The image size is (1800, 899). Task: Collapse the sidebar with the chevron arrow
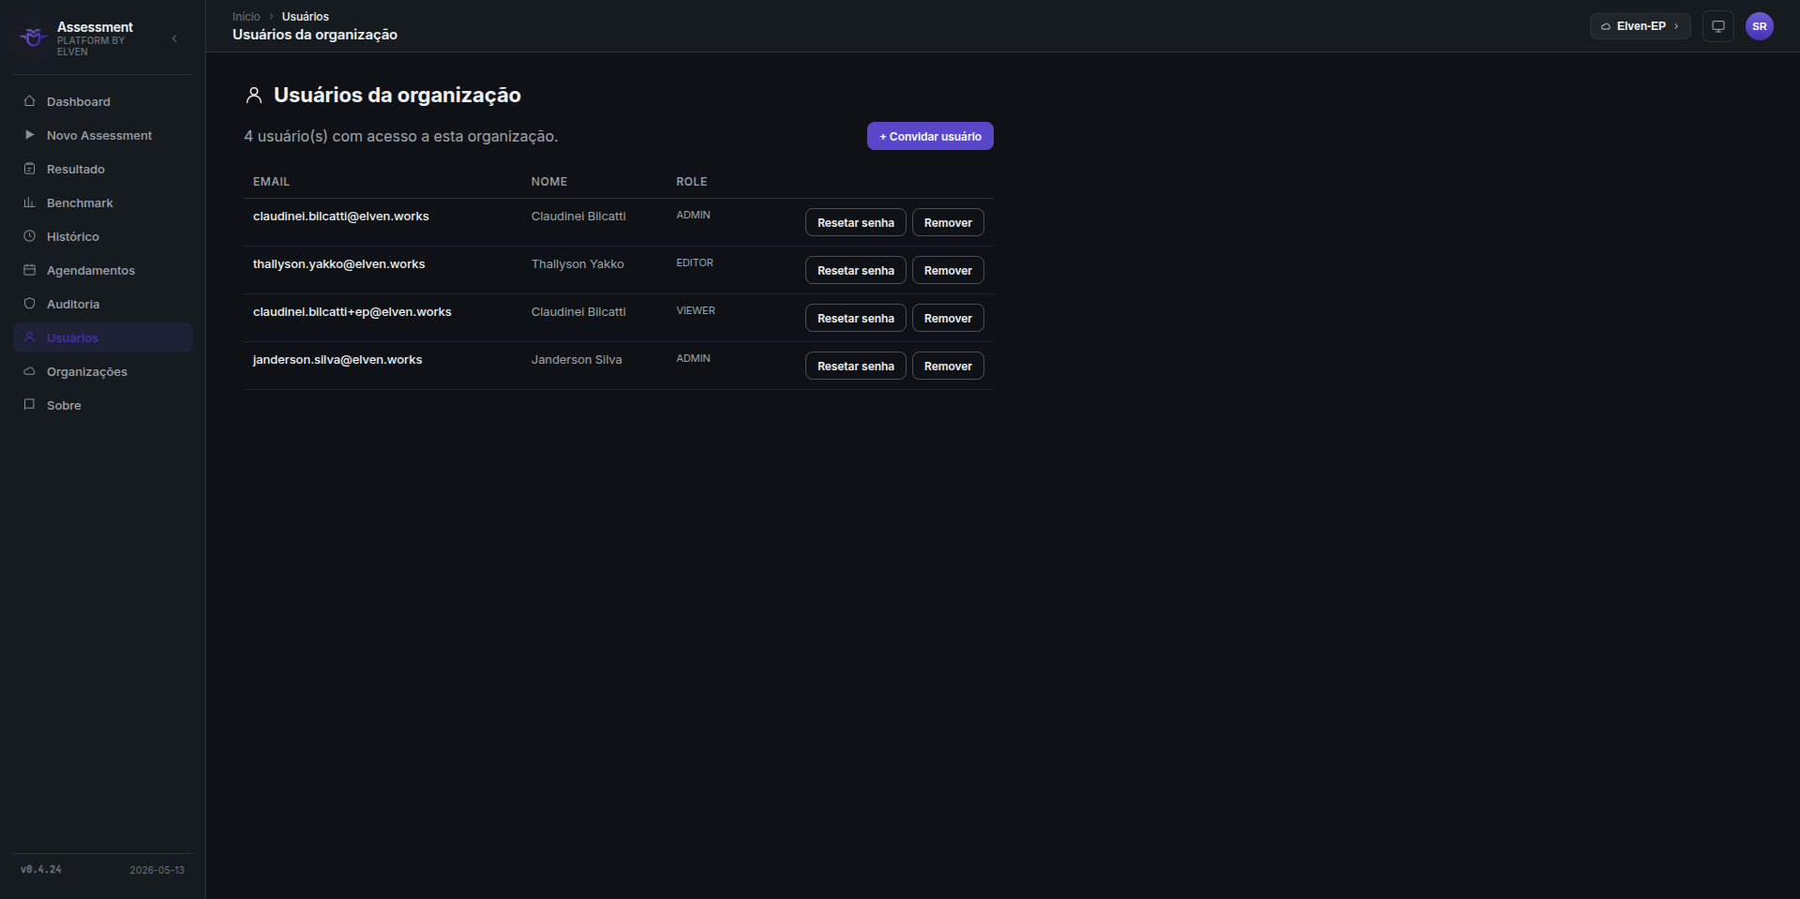[x=174, y=38]
